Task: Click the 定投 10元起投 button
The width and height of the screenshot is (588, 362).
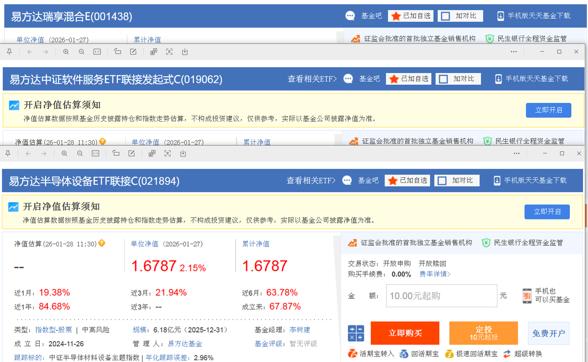Action: [484, 333]
